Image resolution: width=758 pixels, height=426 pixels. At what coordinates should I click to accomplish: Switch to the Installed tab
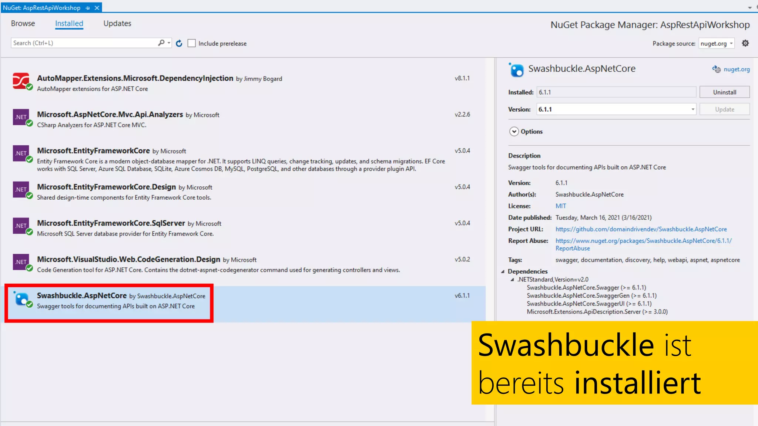[x=69, y=23]
